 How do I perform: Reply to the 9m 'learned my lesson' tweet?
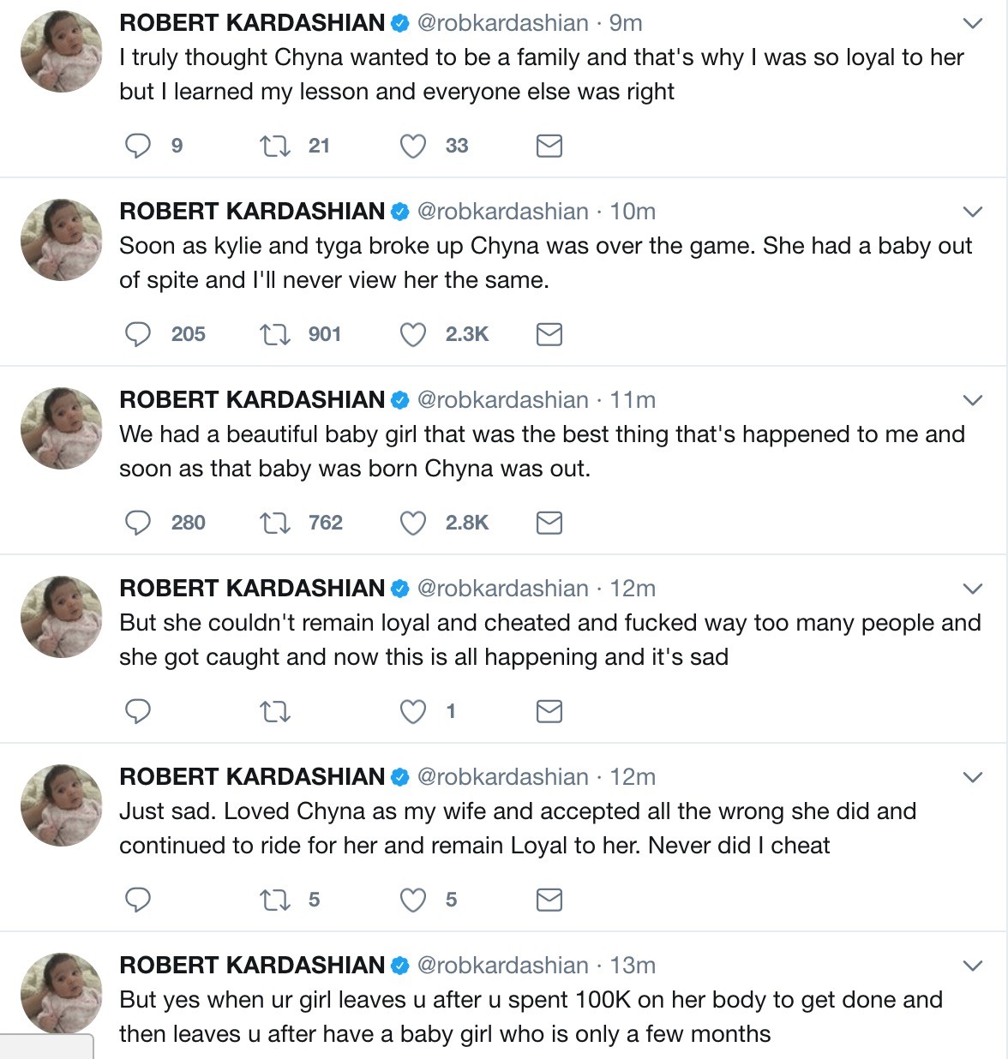click(138, 146)
